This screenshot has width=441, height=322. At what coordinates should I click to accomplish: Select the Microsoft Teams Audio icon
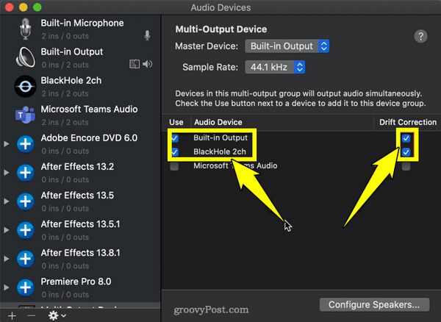point(25,115)
